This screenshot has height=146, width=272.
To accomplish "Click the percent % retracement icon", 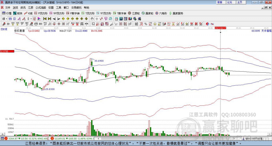I will [x=146, y=24].
